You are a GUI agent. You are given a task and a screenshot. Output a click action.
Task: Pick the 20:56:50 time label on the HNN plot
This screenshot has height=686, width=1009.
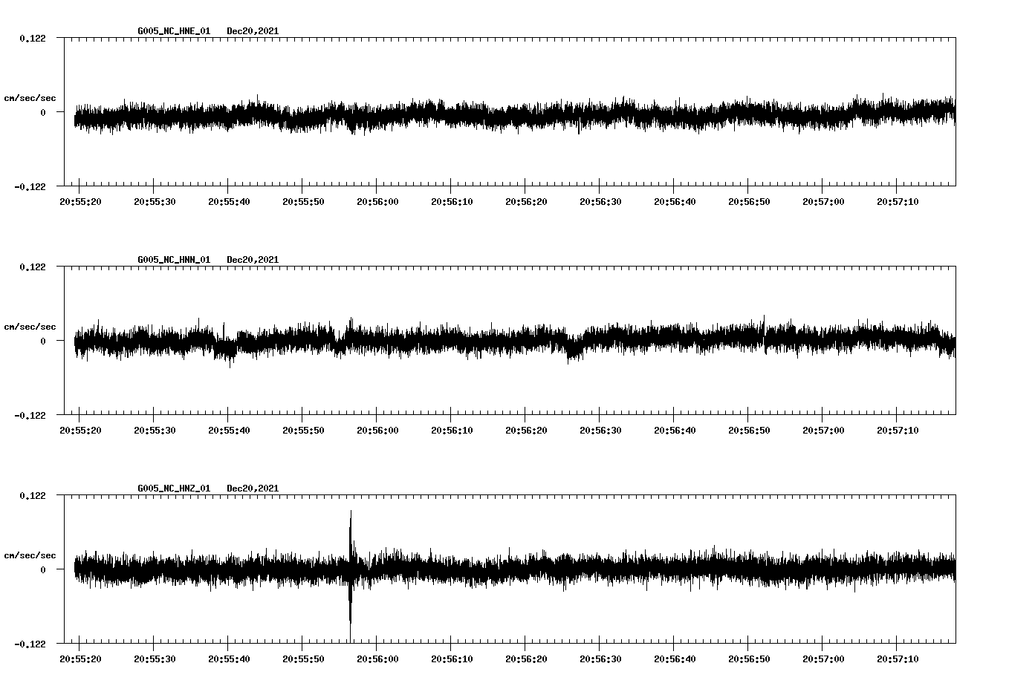click(x=748, y=431)
